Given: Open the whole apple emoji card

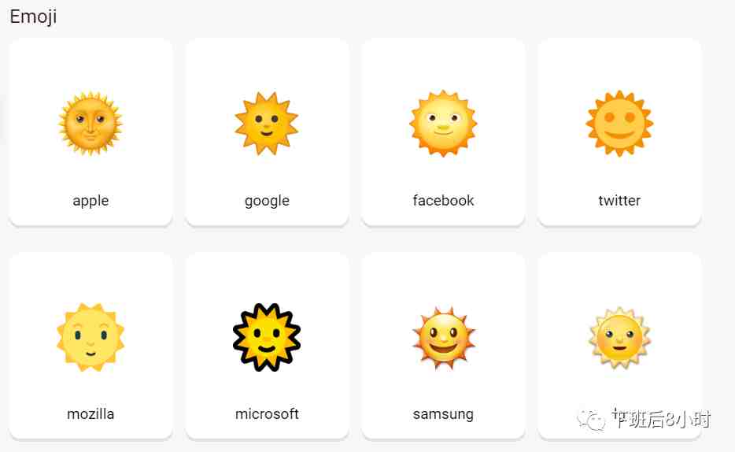Looking at the screenshot, I should 90,132.
